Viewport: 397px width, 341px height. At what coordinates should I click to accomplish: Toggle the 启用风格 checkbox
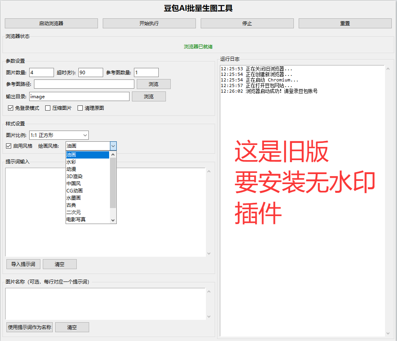(x=9, y=146)
